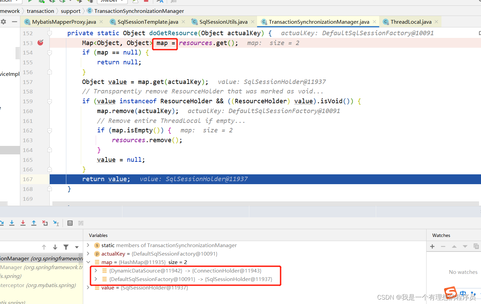Click the Step Over debugger icon

coord(1,223)
